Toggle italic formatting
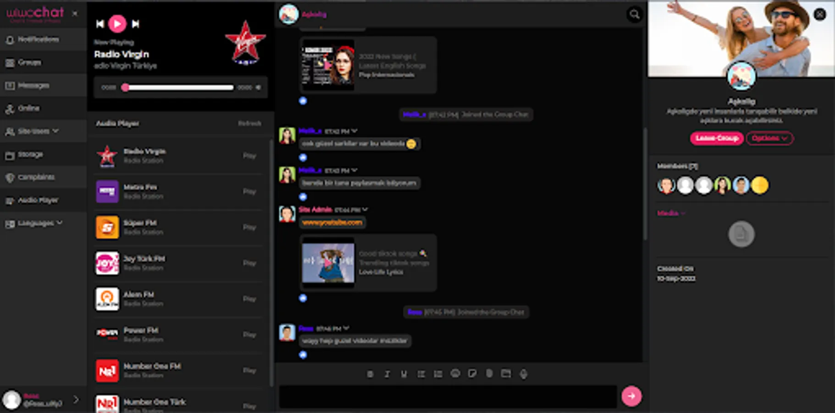Viewport: 835px width, 413px height. coord(387,374)
